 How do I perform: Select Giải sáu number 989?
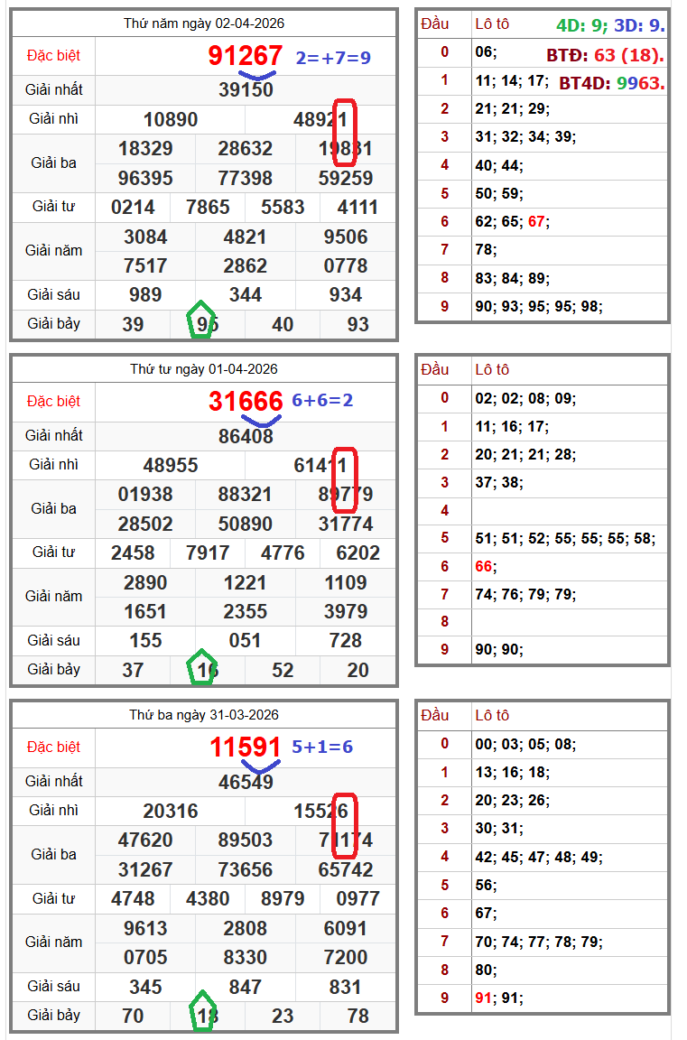tap(145, 295)
